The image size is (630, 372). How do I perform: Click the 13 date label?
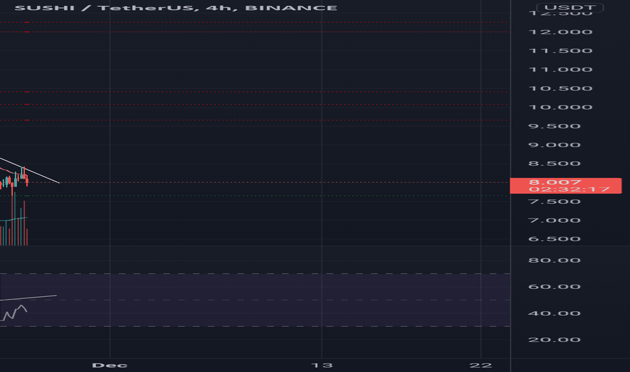(x=322, y=365)
